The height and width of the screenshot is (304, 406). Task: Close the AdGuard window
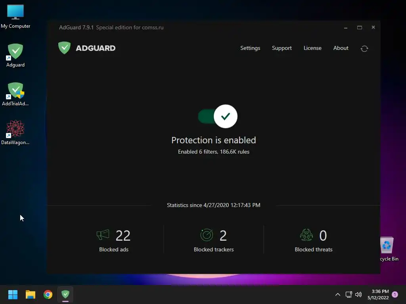click(x=373, y=27)
